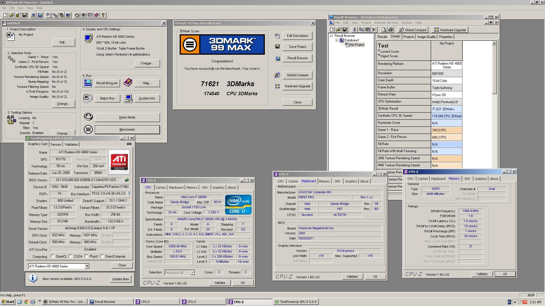Image resolution: width=545 pixels, height=306 pixels.
Task: Toggle PhysX checkbox in GPU-Z
Action: 86,256
